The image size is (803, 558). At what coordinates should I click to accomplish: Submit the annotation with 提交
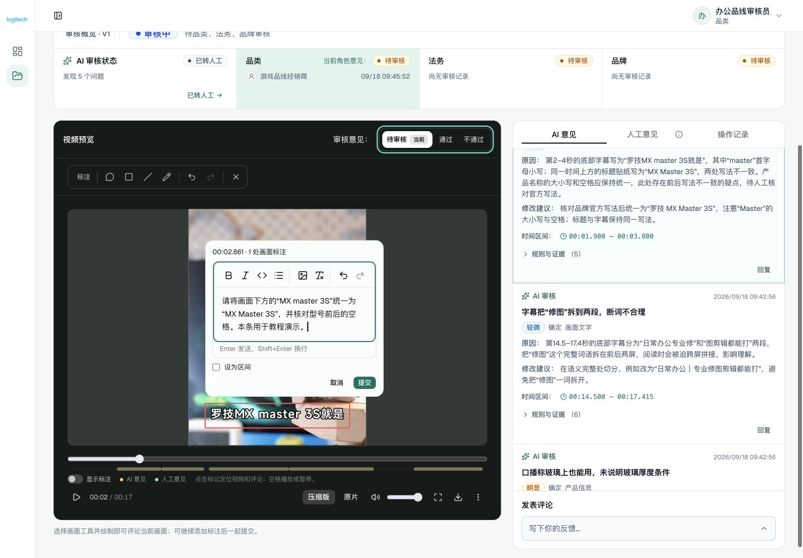(365, 383)
